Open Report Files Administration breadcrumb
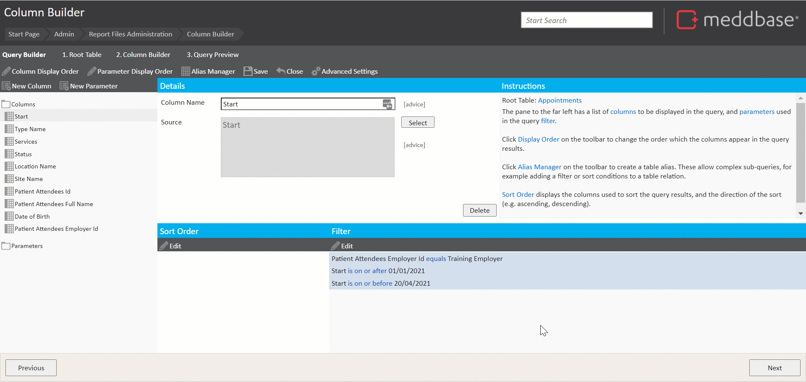 click(x=131, y=34)
